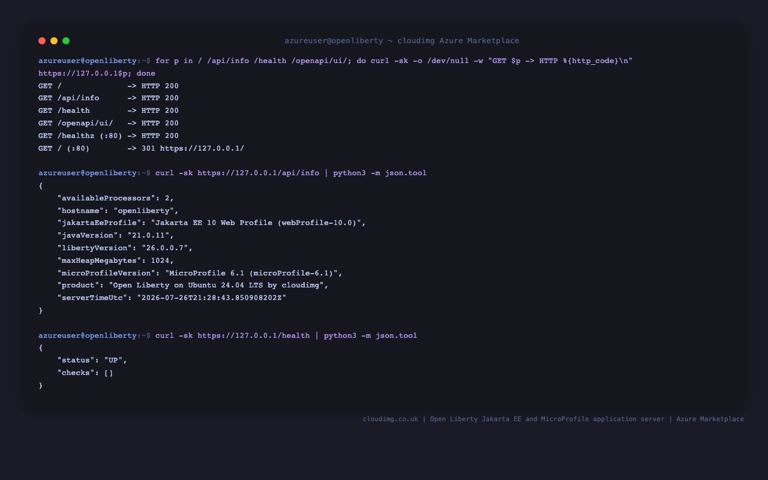Click the '"javaVersion": "21.0.11"' line
Image resolution: width=768 pixels, height=480 pixels.
[116, 235]
